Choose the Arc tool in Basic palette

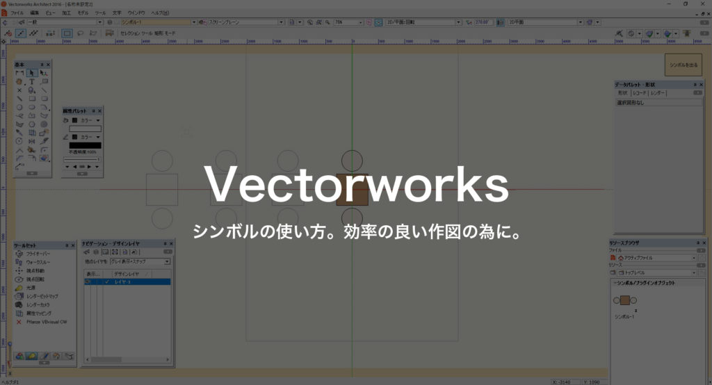44,107
